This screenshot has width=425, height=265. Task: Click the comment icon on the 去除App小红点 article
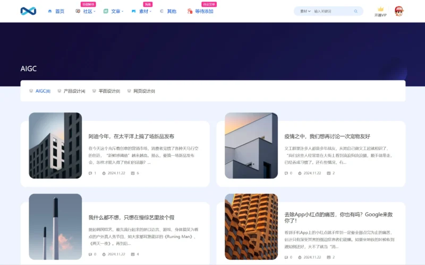pyautogui.click(x=286, y=257)
